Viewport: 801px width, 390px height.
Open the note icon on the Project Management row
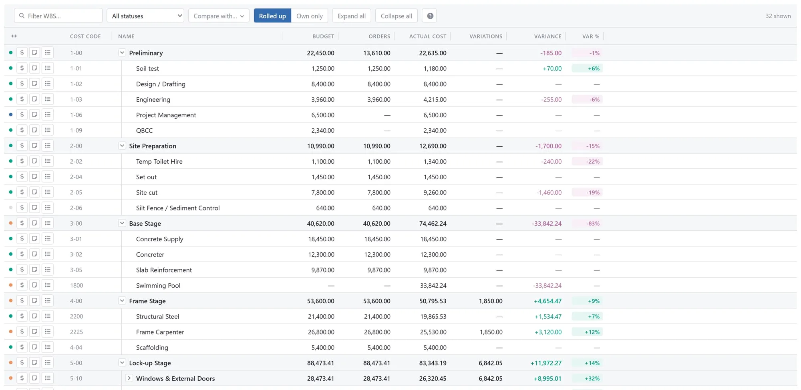coord(34,115)
